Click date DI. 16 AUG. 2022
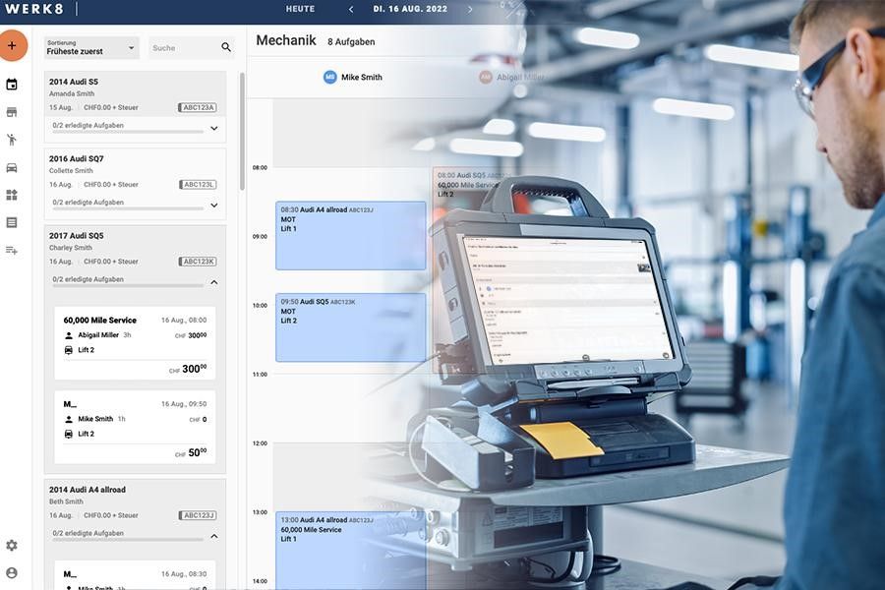The width and height of the screenshot is (885, 590). pyautogui.click(x=410, y=9)
